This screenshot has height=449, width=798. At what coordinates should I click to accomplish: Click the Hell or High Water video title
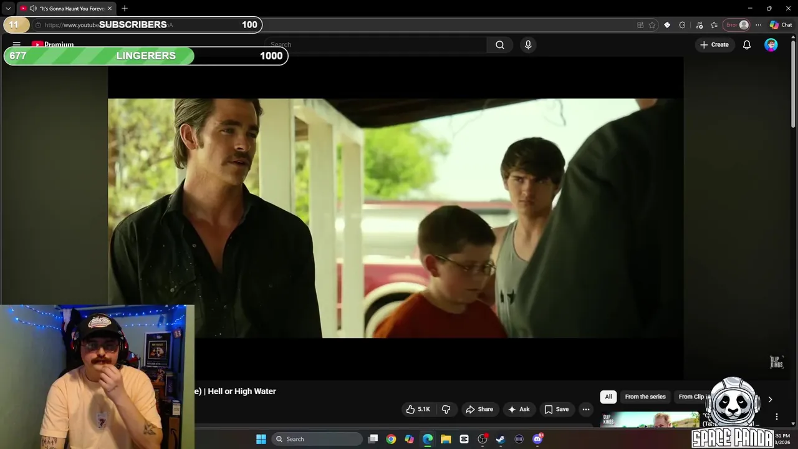[236, 391]
